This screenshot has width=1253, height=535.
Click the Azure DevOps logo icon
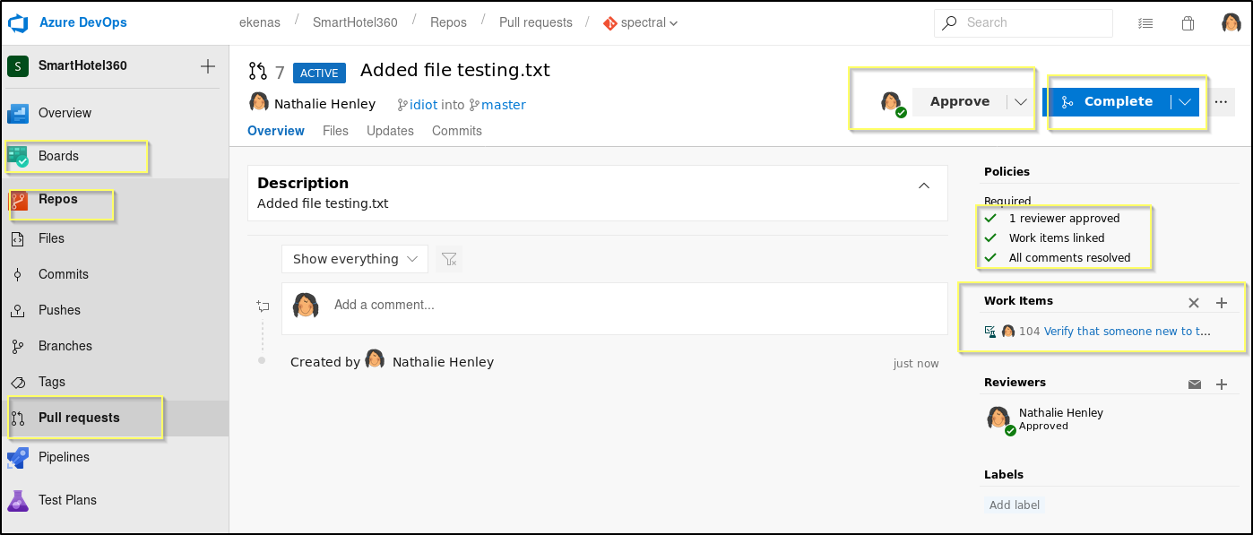coord(19,22)
